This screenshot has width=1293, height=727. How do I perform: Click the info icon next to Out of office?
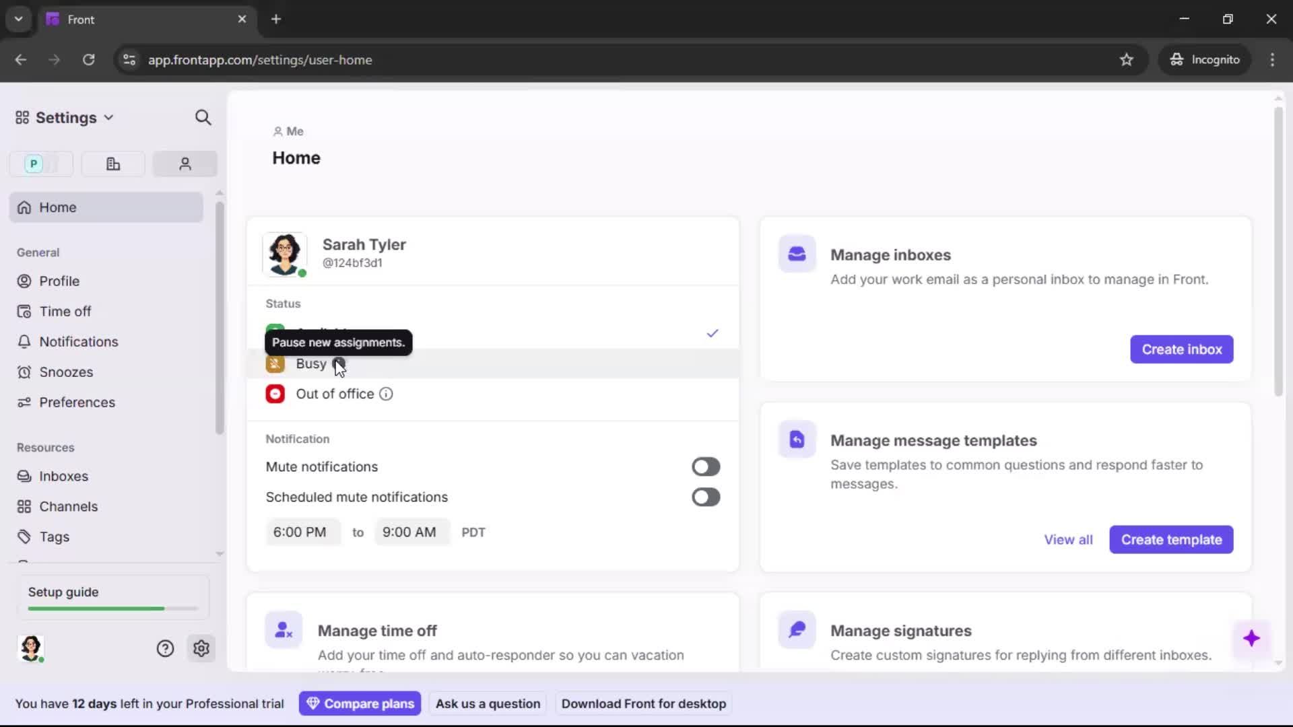(x=385, y=394)
